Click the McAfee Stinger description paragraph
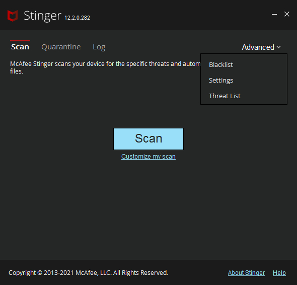Image resolution: width=297 pixels, height=285 pixels. tap(105, 67)
